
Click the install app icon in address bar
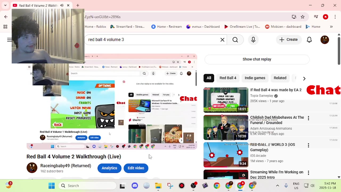294,17
